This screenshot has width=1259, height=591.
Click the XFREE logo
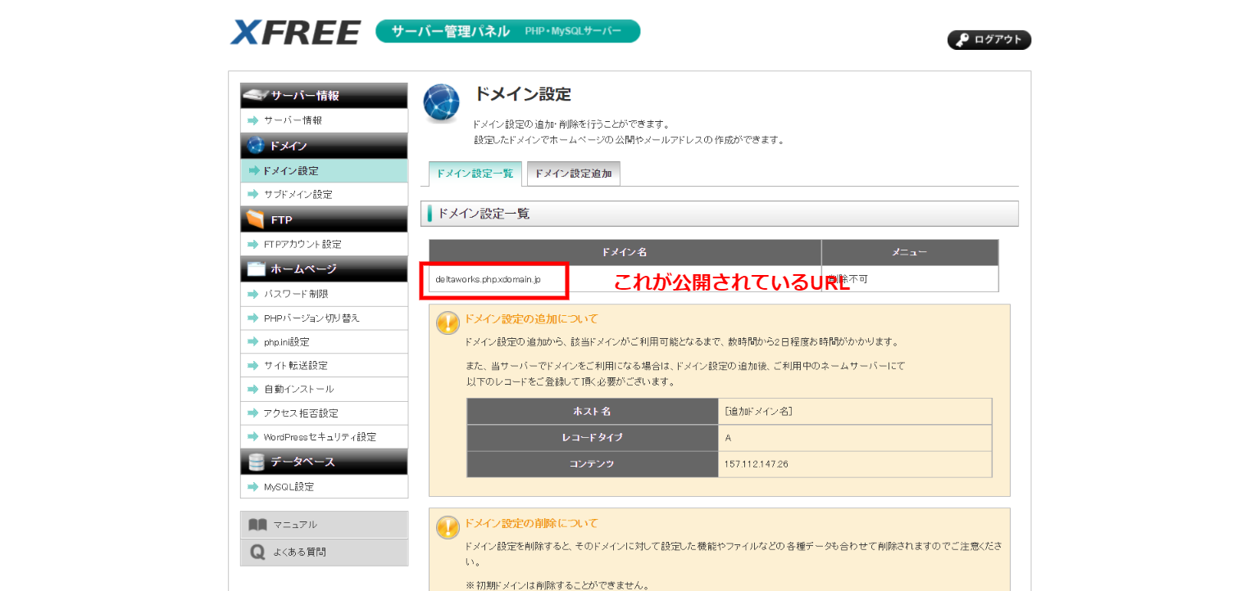coord(295,33)
